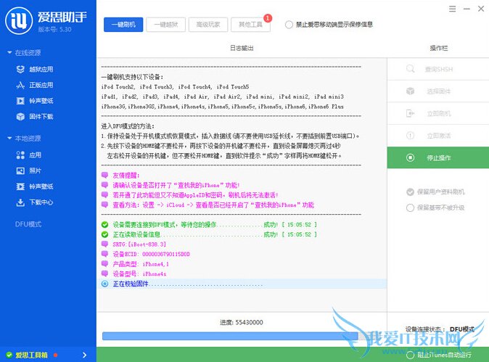
Task: Click green check icon beside 爱思工具箱
Action: click(x=9, y=355)
